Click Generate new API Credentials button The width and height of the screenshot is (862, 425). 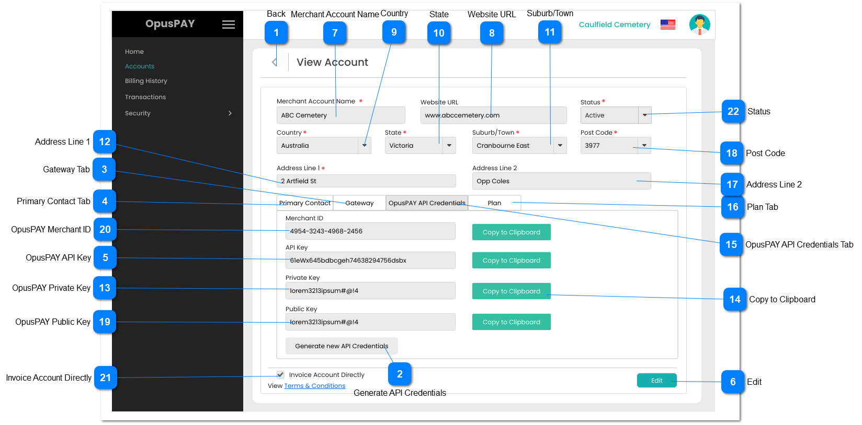click(x=342, y=346)
